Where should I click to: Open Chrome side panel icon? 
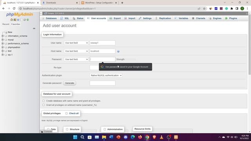click(237, 9)
